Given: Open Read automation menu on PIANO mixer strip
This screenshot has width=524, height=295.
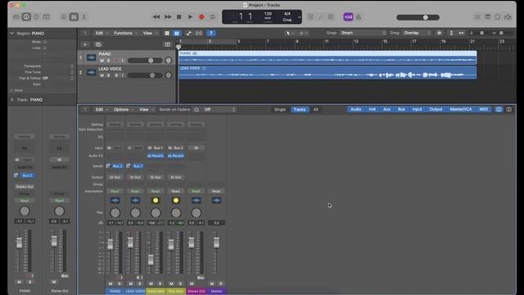Looking at the screenshot, I should click(115, 191).
